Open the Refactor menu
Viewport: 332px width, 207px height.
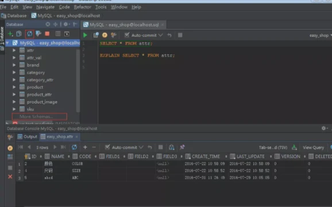pyautogui.click(x=82, y=7)
